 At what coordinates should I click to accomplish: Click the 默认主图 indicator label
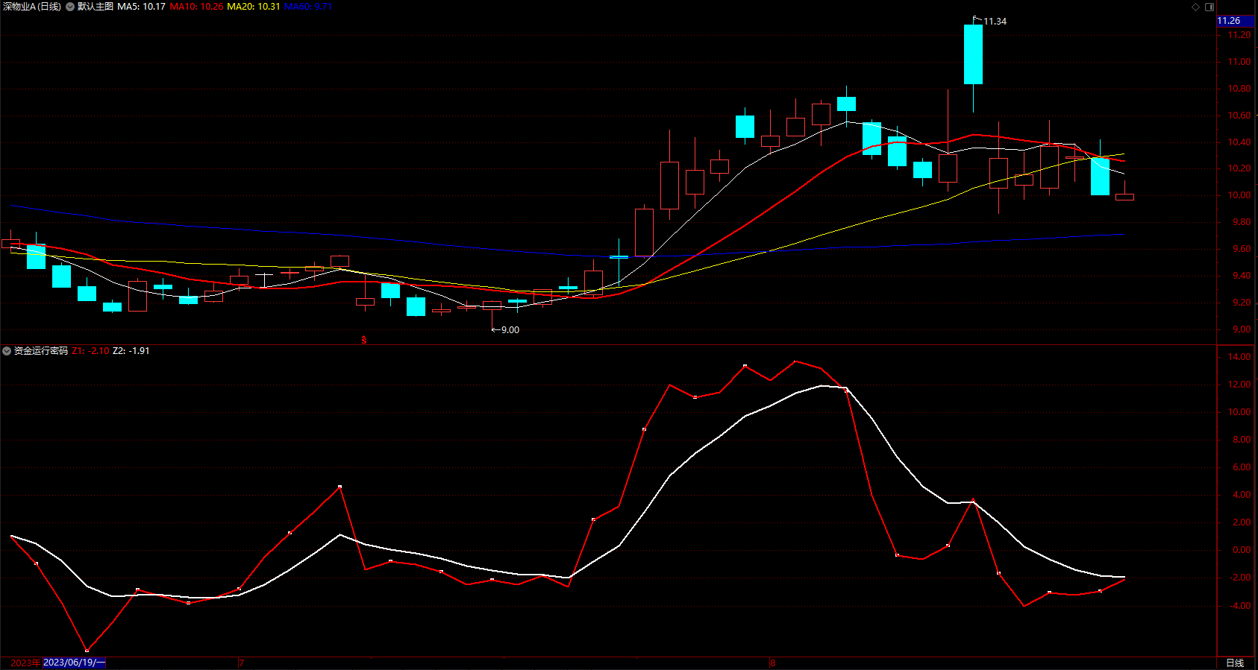[x=96, y=7]
